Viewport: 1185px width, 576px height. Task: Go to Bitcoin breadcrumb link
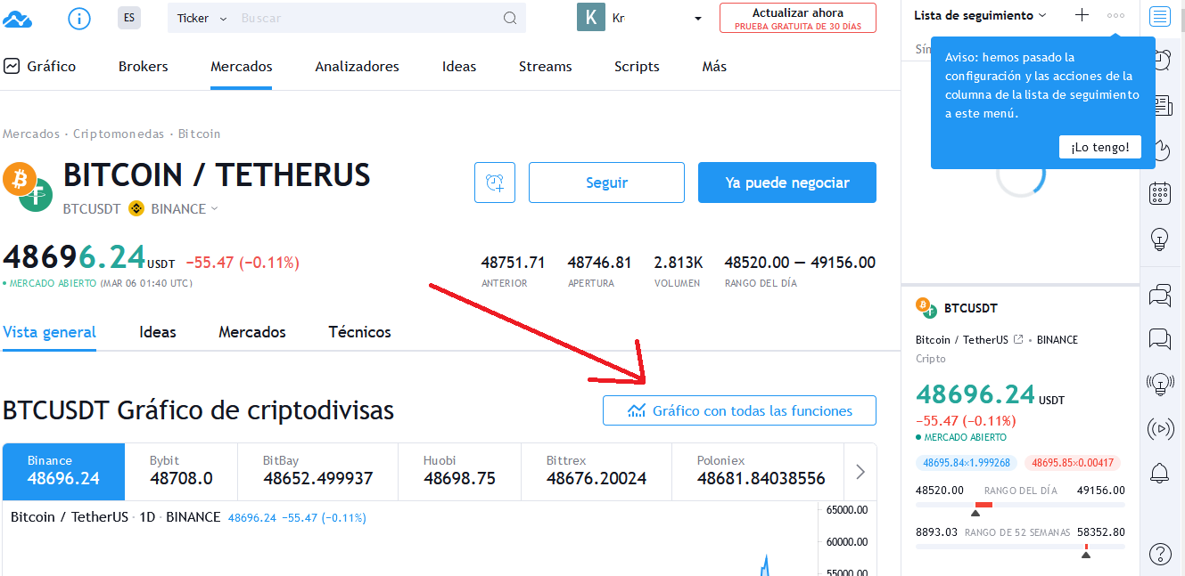tap(199, 134)
